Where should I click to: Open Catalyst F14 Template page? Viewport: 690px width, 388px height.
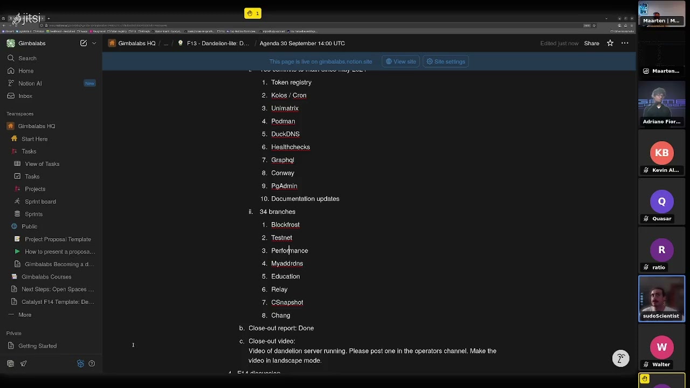coord(57,302)
